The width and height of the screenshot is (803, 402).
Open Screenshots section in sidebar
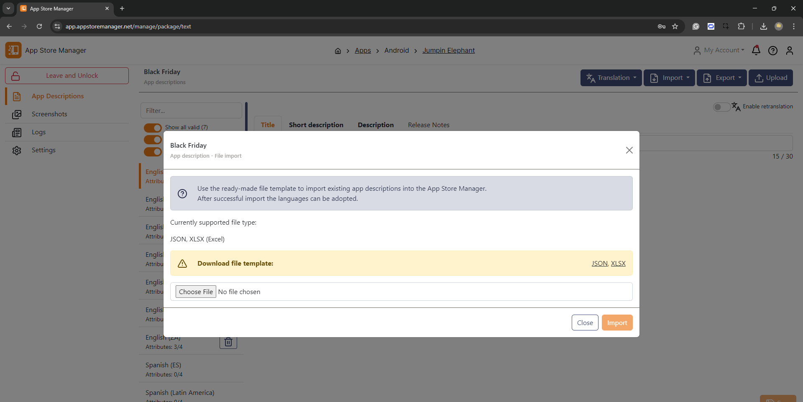coord(49,114)
